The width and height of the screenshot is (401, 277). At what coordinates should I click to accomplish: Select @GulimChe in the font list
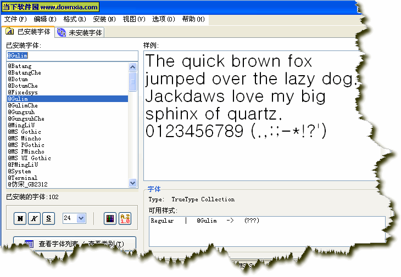tap(68, 106)
